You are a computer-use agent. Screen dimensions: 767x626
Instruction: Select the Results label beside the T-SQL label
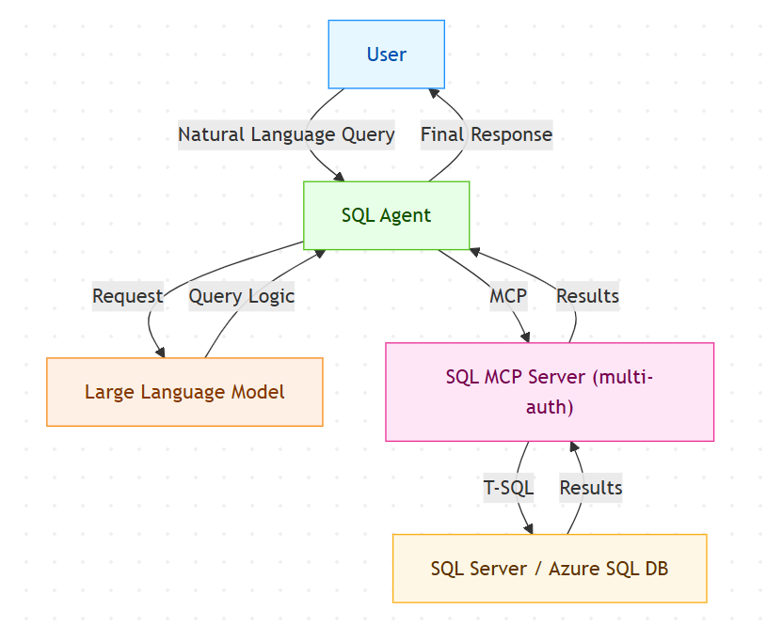pyautogui.click(x=591, y=488)
